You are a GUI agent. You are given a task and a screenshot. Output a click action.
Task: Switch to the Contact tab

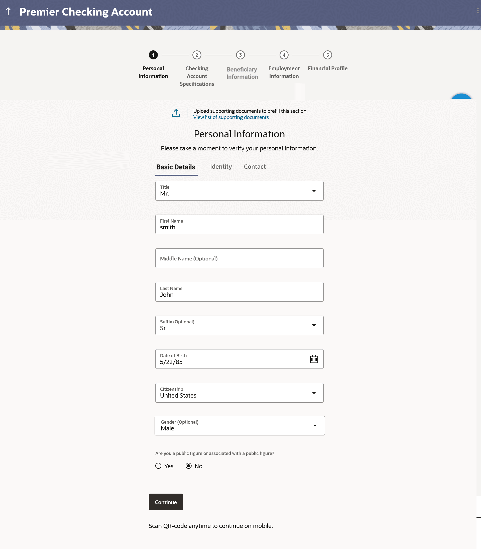[255, 166]
